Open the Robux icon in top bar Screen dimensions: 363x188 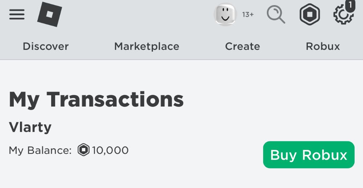click(309, 15)
